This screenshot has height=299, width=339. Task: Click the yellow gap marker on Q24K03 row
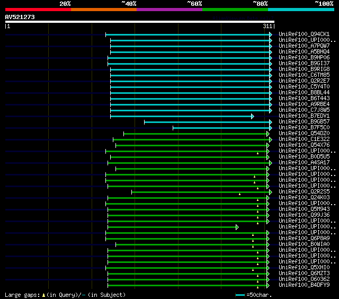pos(257,200)
